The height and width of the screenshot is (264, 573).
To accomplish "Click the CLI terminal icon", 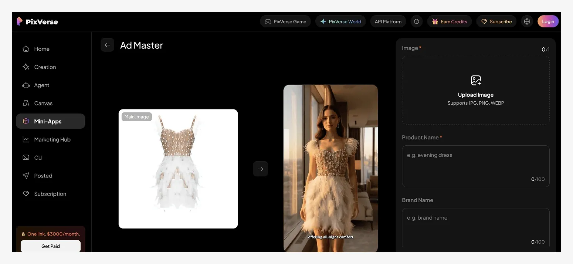I will (x=26, y=158).
